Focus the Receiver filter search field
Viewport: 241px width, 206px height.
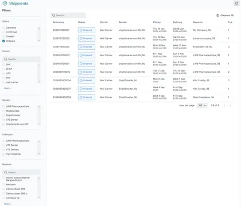pyautogui.click(x=21, y=172)
